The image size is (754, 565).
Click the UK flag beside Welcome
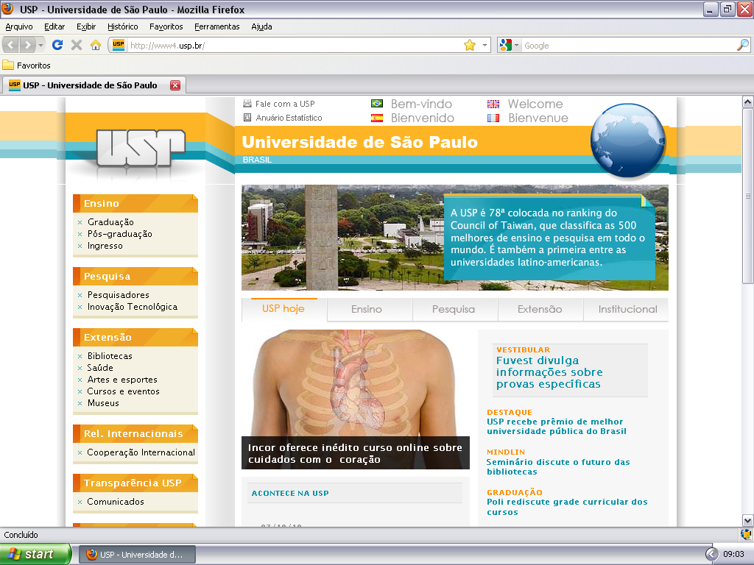493,104
